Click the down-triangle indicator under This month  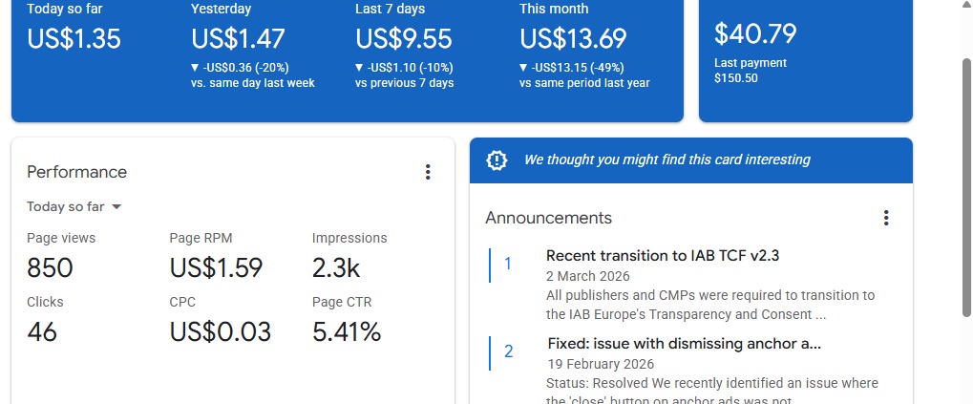pyautogui.click(x=524, y=68)
